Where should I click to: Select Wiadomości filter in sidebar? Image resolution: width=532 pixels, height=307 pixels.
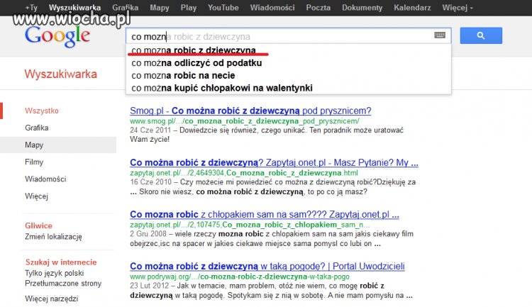pyautogui.click(x=45, y=179)
